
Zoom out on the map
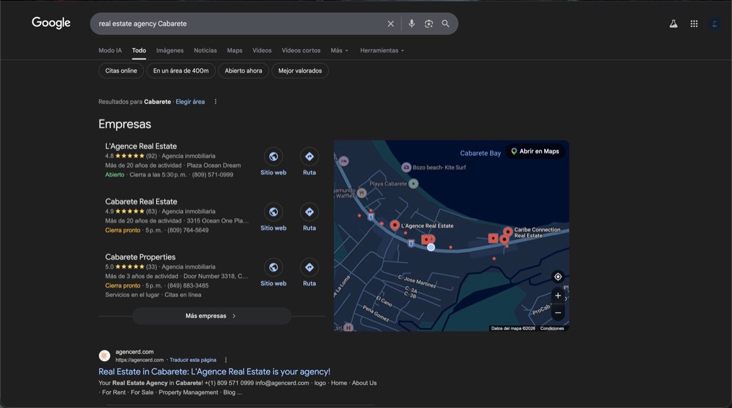(x=558, y=313)
